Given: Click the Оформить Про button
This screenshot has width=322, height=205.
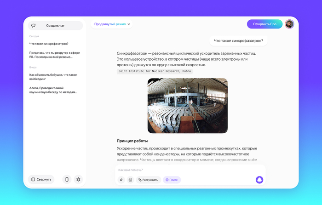Looking at the screenshot, I should (264, 24).
